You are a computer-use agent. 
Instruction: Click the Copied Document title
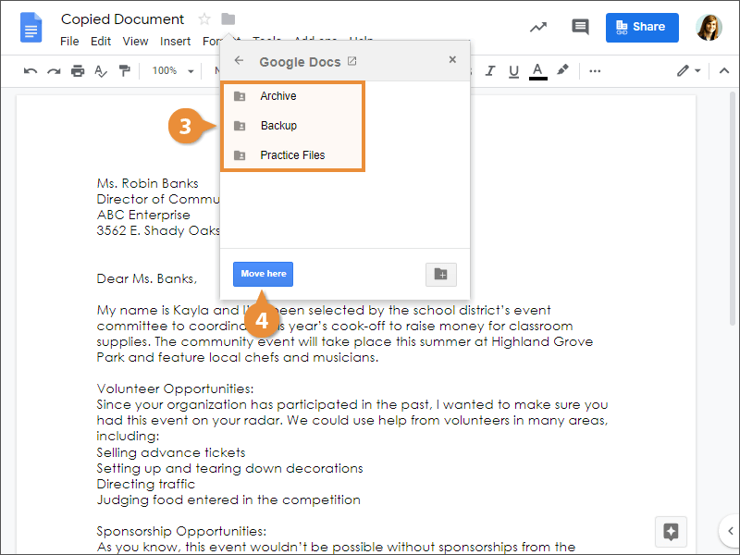[122, 19]
